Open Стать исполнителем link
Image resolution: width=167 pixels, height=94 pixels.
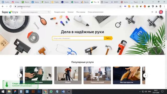pos(96,12)
